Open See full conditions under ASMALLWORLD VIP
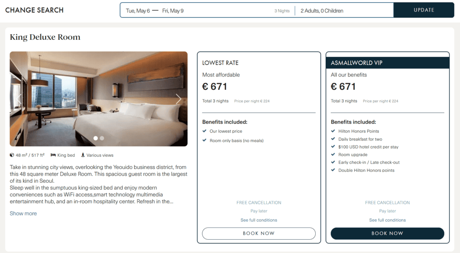The image size is (460, 253). [x=387, y=220]
